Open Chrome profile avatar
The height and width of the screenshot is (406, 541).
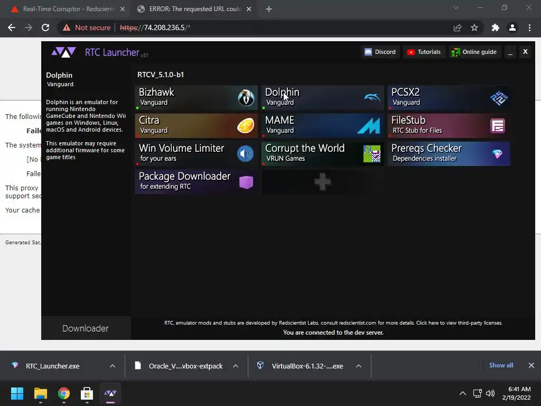point(512,27)
